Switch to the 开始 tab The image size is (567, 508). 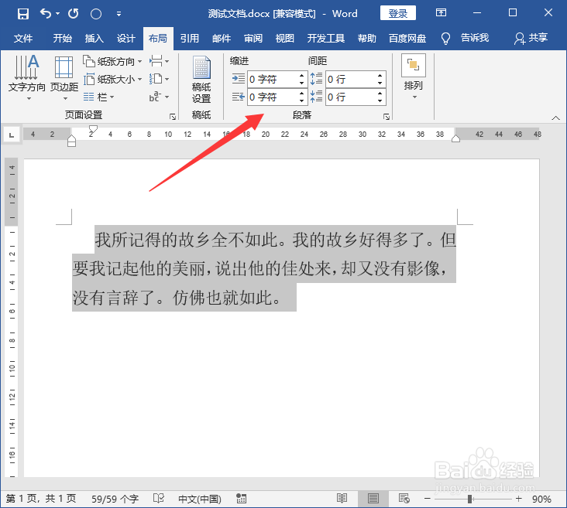click(x=62, y=38)
